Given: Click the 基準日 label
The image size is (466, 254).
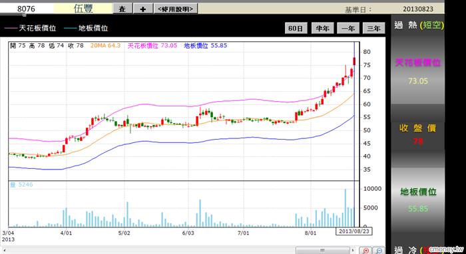Looking at the screenshot, I should pos(358,9).
